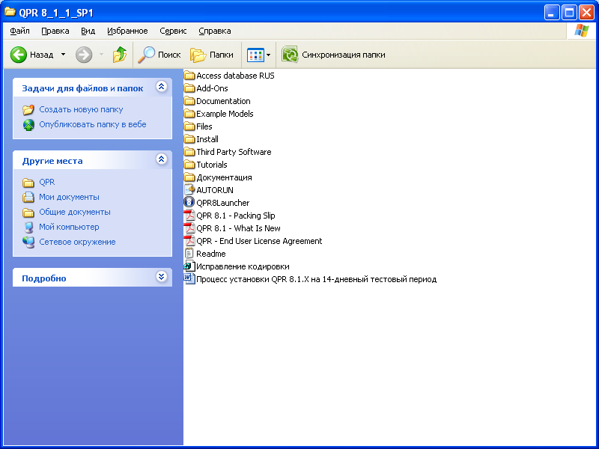Select the text 'QPR8Launcher'
This screenshot has height=449, width=599.
click(x=222, y=203)
